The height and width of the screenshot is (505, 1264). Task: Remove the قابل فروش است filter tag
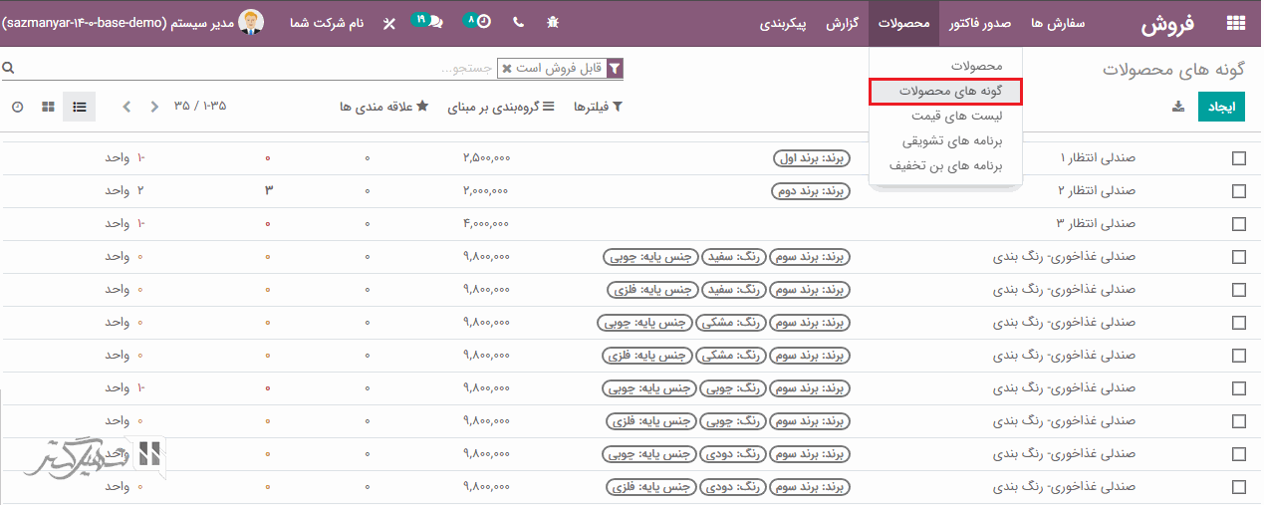(507, 69)
